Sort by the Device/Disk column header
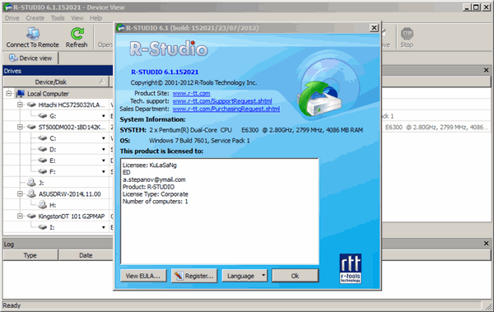Image resolution: width=494 pixels, height=312 pixels. 56,82
